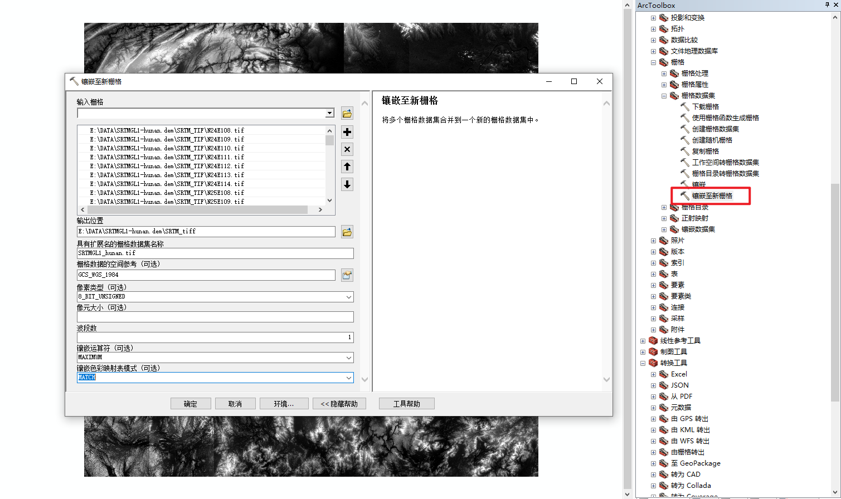
Task: Open 工具帮助 button
Action: click(x=407, y=404)
